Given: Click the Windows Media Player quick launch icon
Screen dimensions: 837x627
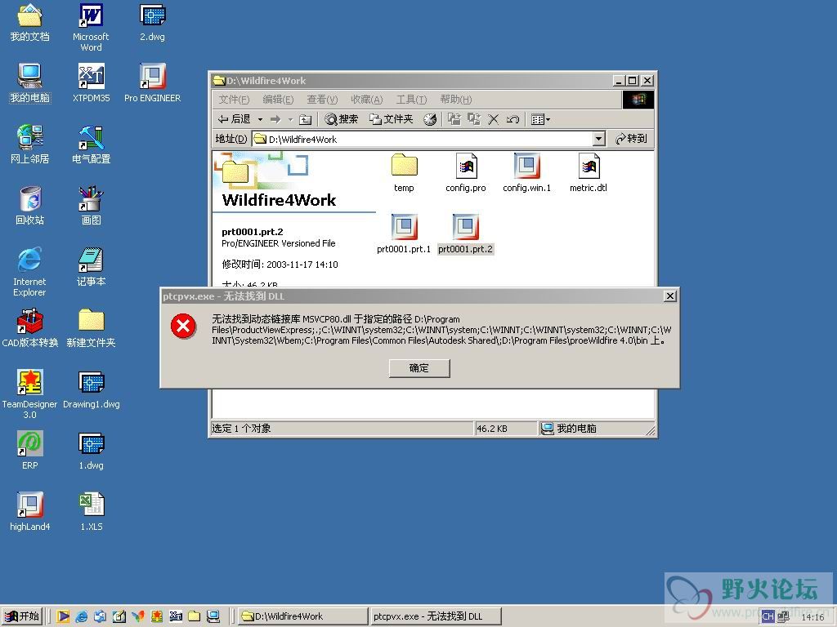Looking at the screenshot, I should click(63, 616).
